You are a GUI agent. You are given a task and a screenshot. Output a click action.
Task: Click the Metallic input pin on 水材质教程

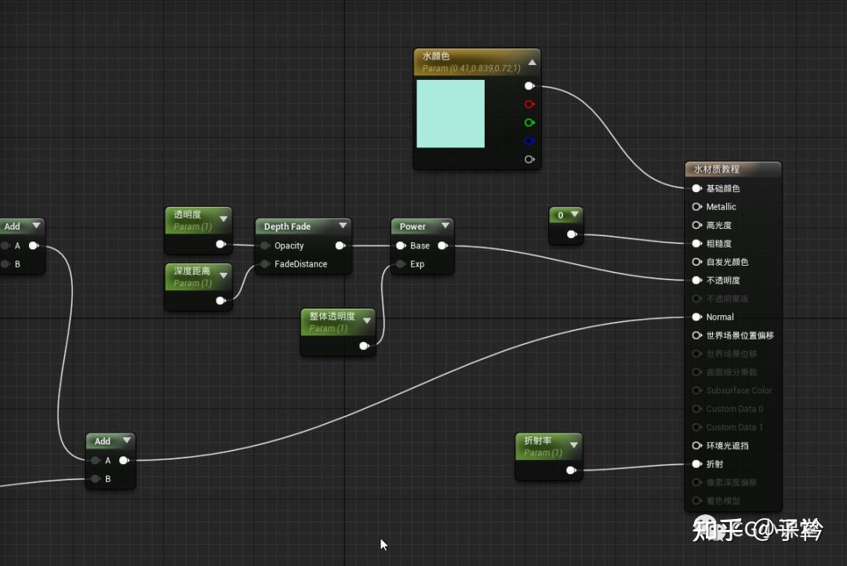696,206
